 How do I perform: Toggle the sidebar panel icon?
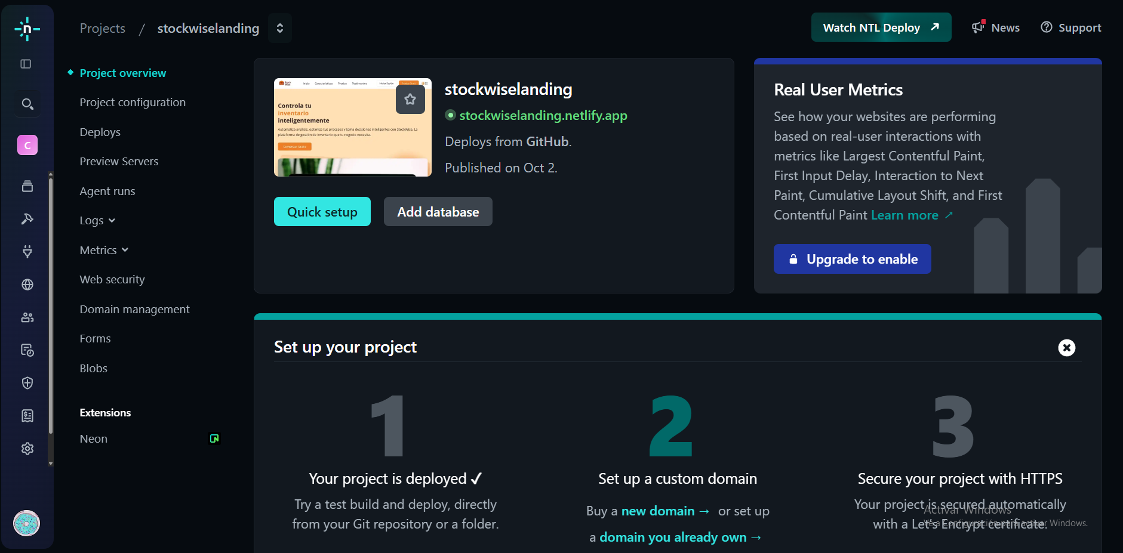pyautogui.click(x=26, y=64)
